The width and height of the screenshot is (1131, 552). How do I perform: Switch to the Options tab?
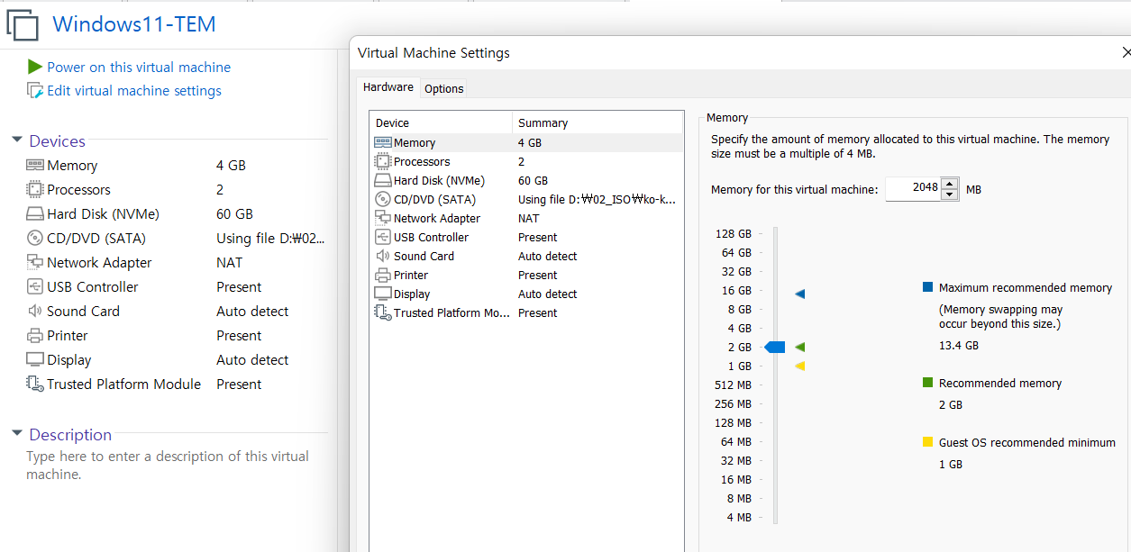click(444, 88)
